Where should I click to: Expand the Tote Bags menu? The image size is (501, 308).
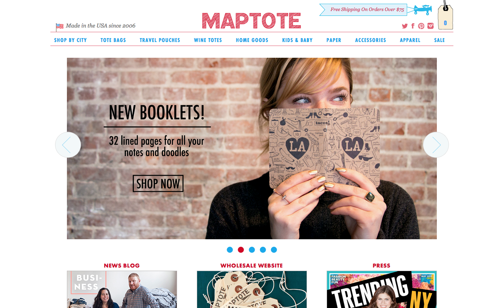click(113, 40)
